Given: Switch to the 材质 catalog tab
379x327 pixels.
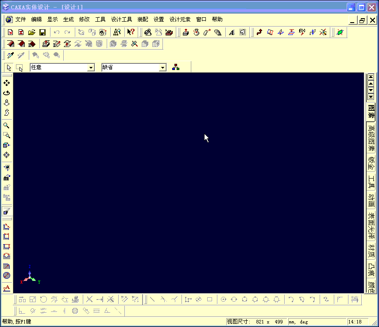Looking at the screenshot, I should pos(371,251).
